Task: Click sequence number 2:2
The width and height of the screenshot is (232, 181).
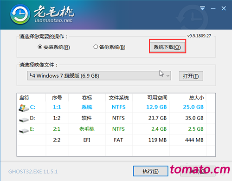Action: (x=57, y=140)
